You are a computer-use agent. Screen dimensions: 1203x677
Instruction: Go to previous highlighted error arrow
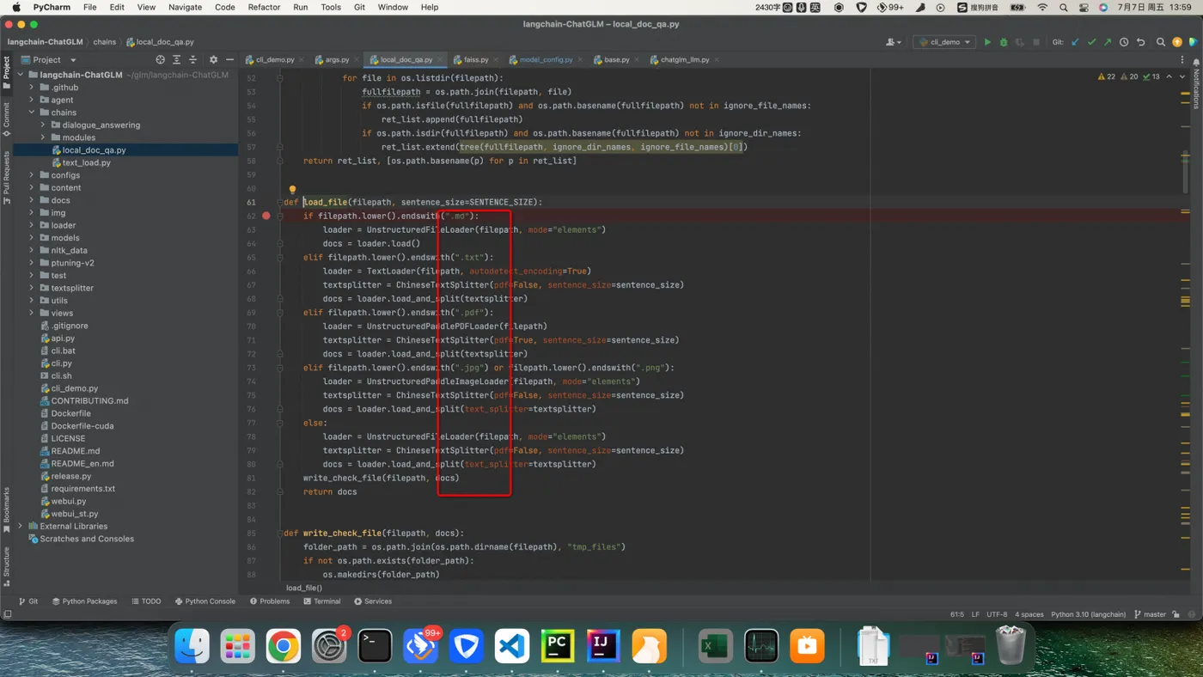pos(1169,76)
